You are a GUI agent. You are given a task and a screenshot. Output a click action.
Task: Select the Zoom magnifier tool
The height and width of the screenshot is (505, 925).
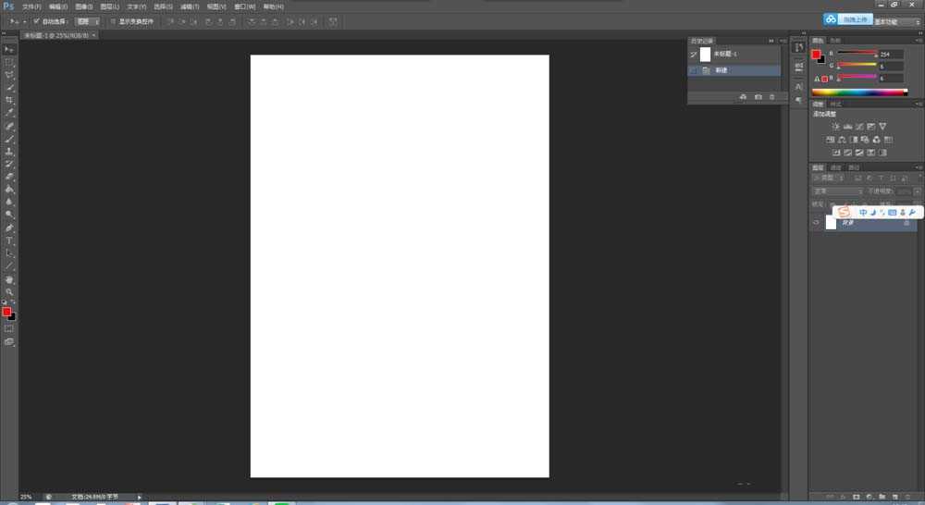tap(9, 292)
